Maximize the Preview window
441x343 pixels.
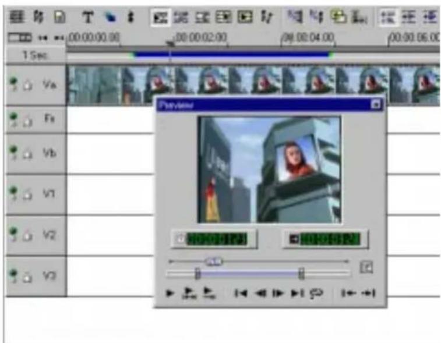(x=376, y=105)
